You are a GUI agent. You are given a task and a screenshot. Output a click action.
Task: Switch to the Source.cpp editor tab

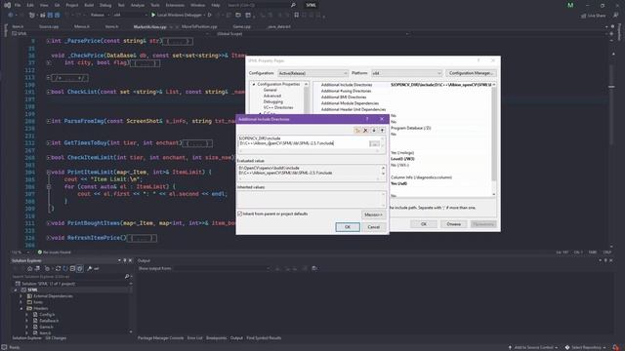[49, 26]
